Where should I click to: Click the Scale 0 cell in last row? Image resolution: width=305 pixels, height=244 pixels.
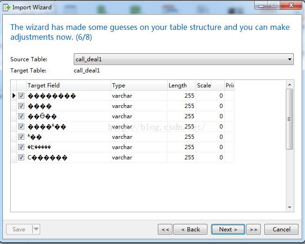pyautogui.click(x=210, y=158)
